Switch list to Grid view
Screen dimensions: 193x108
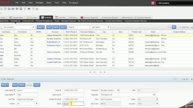click(169, 27)
